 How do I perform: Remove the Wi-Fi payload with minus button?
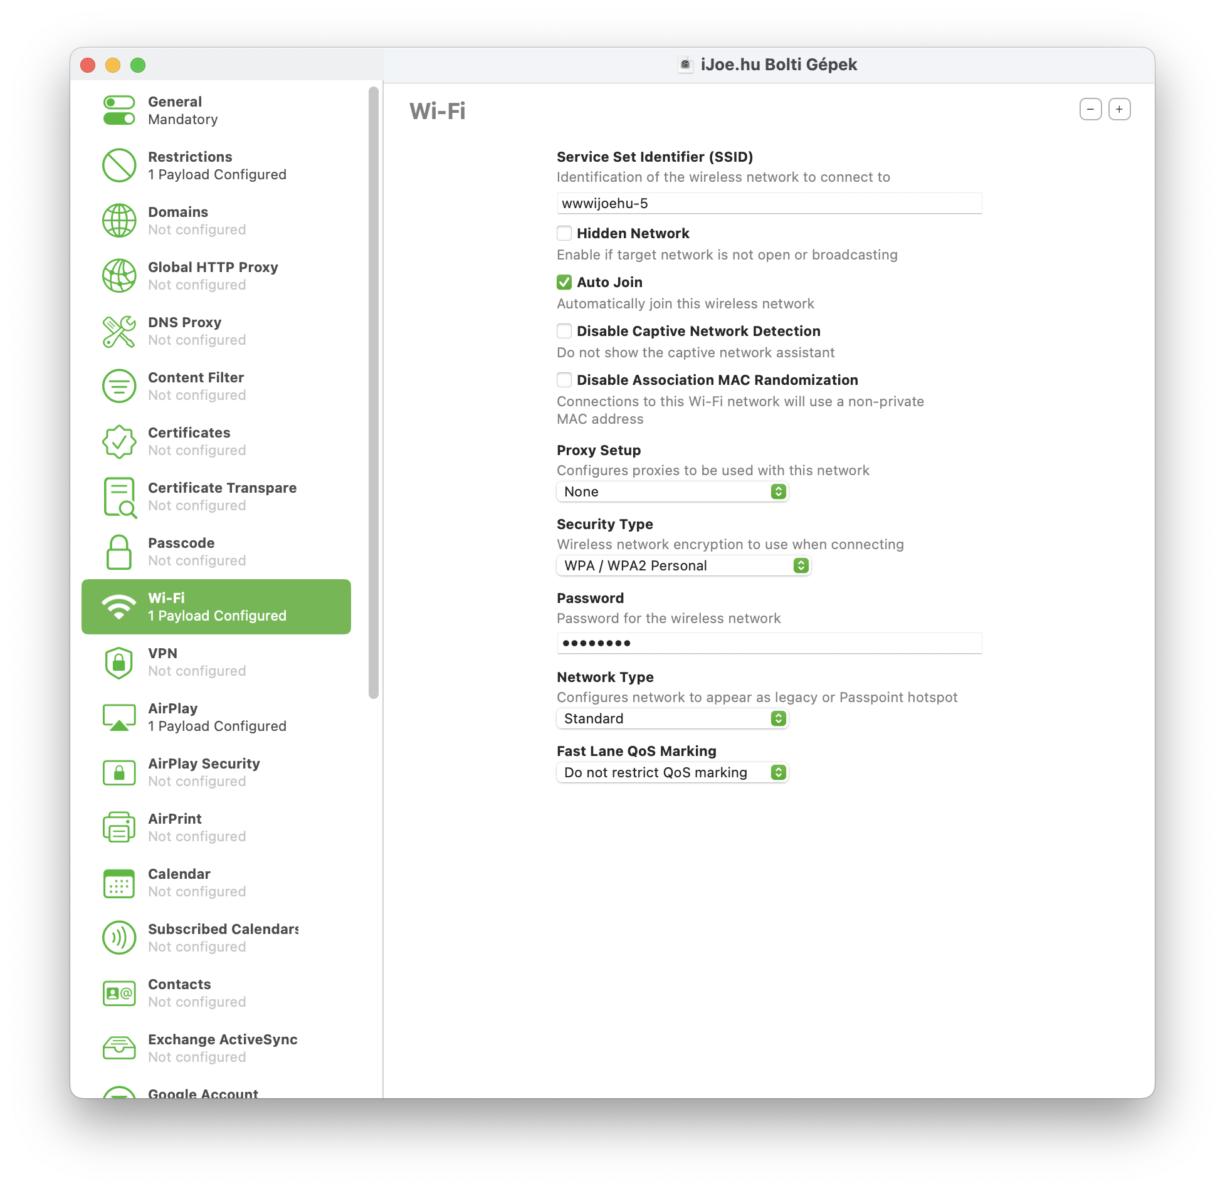1090,109
